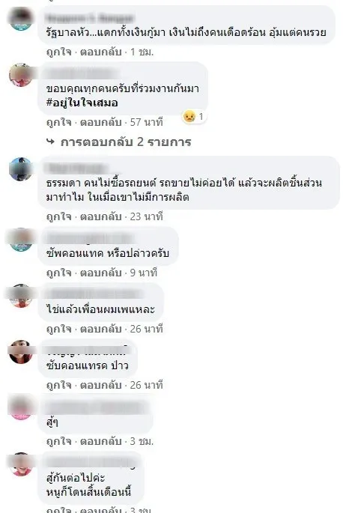Like the comment posted 23 นาที ago
This screenshot has width=343, height=513.
(59, 216)
